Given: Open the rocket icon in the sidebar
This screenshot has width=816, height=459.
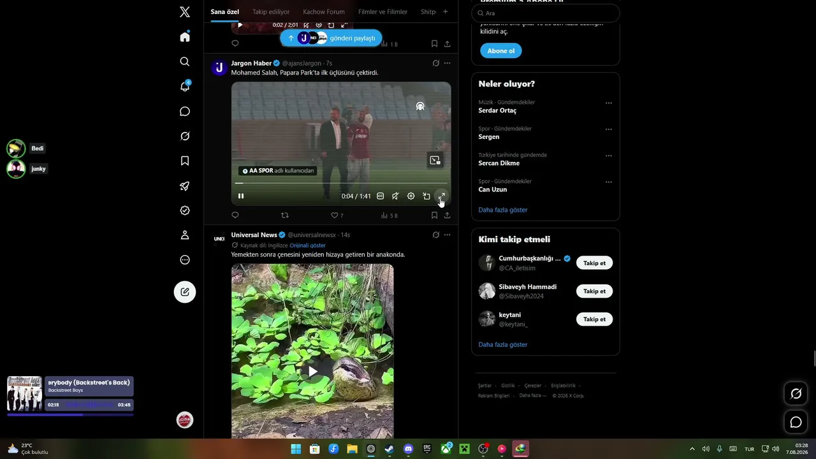Looking at the screenshot, I should (185, 186).
